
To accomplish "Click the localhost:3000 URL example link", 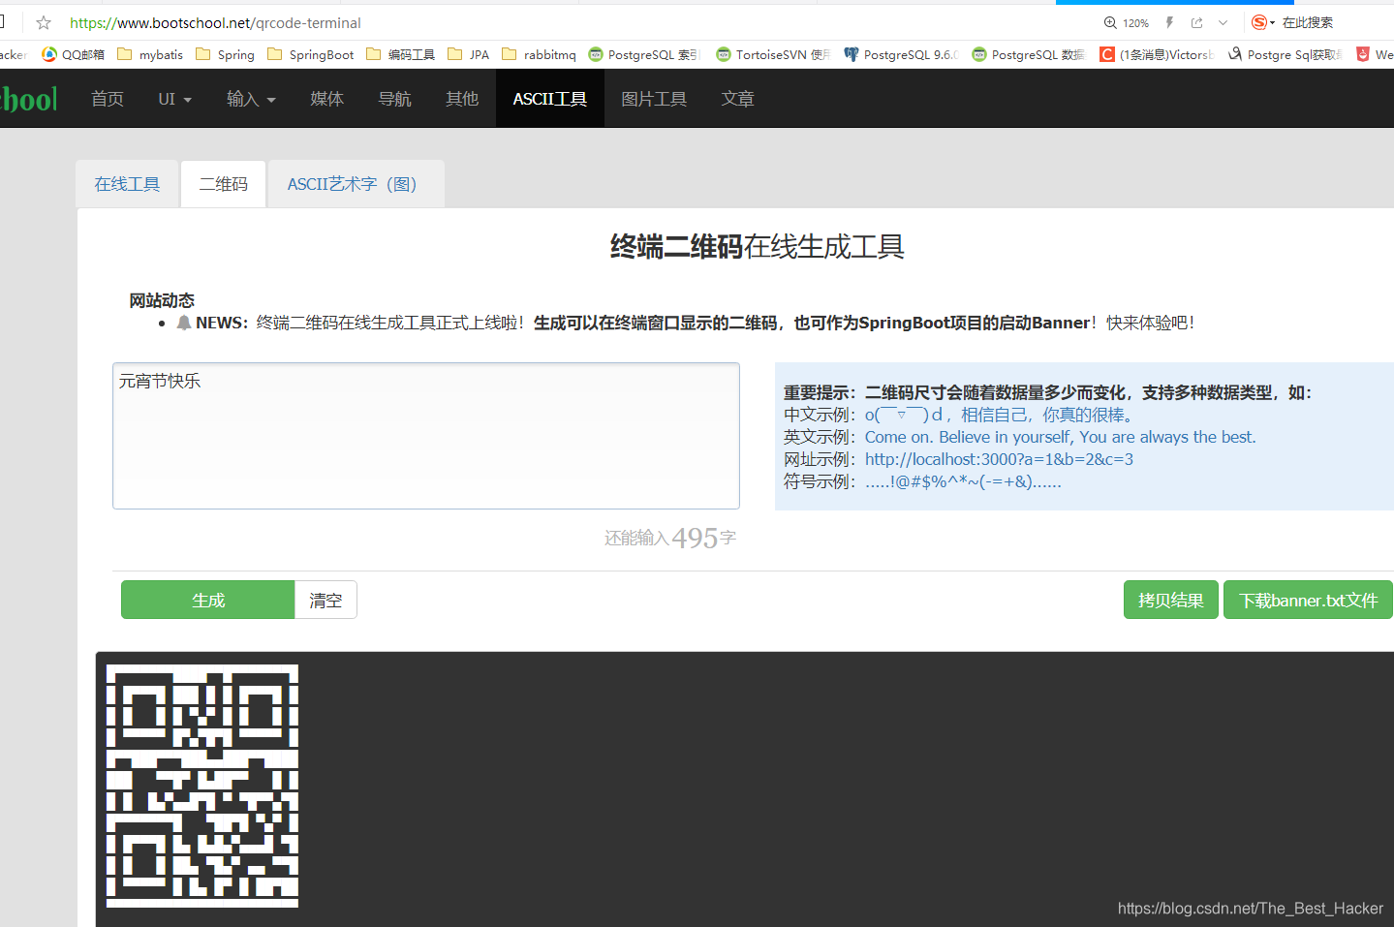I will click(x=999, y=459).
